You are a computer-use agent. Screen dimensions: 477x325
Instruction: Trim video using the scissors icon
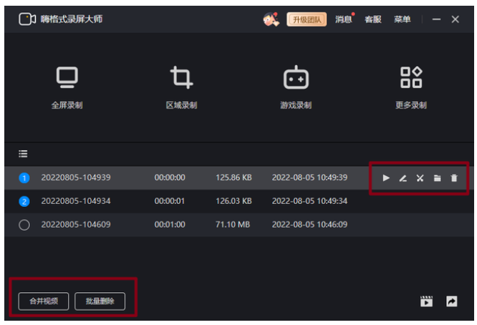(x=420, y=178)
